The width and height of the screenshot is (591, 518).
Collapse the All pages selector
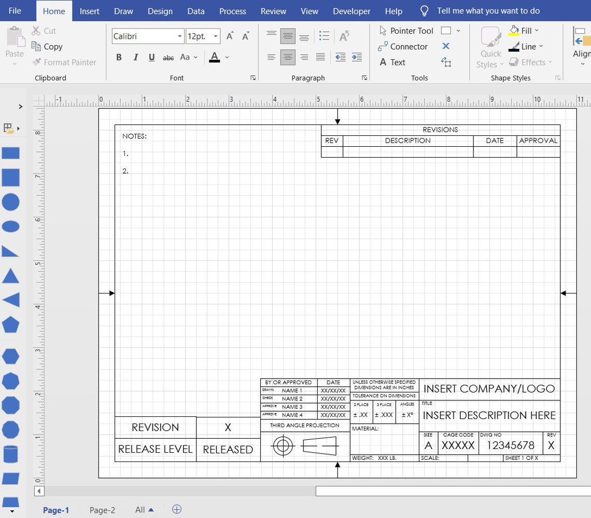click(x=150, y=510)
